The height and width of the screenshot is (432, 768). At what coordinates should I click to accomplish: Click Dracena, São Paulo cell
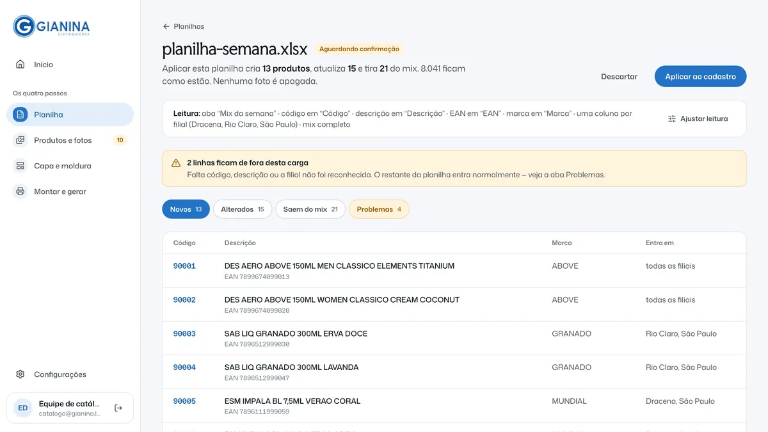[x=680, y=401]
